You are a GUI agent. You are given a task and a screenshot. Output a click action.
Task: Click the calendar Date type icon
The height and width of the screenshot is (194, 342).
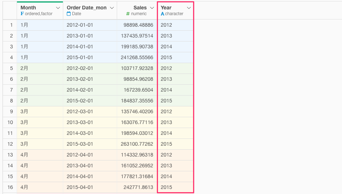click(68, 13)
